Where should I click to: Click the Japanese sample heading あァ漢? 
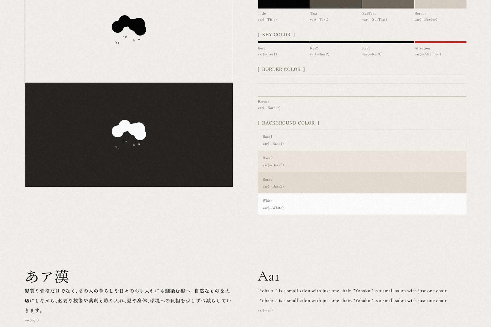coord(47,277)
